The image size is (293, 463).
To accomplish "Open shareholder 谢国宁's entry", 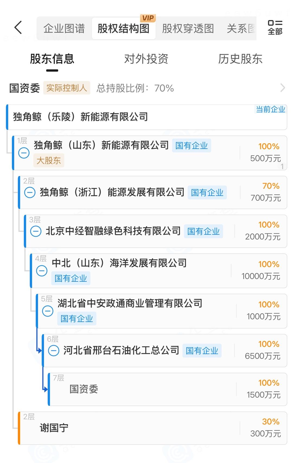I will coord(54,428).
